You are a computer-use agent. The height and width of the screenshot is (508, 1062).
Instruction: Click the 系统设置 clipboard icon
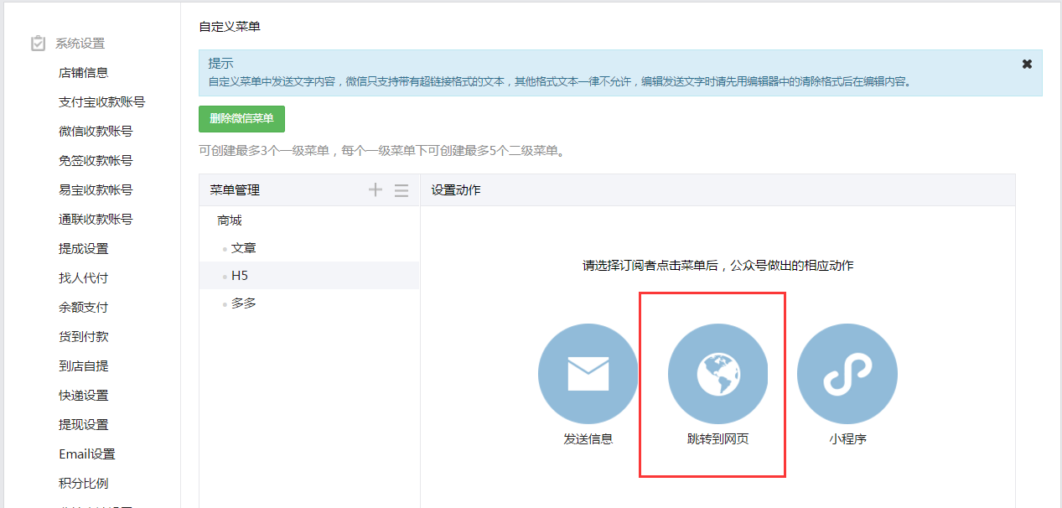coord(38,44)
